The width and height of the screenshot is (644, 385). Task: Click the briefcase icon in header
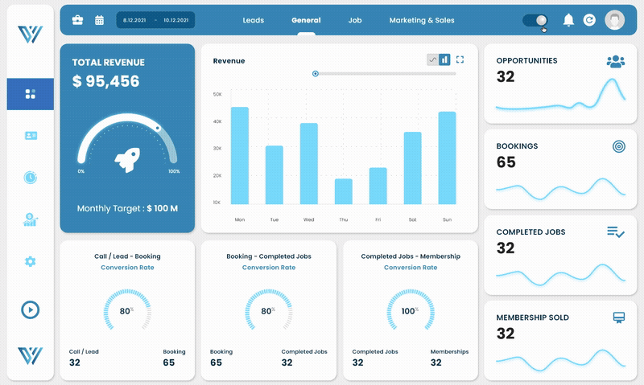point(78,20)
